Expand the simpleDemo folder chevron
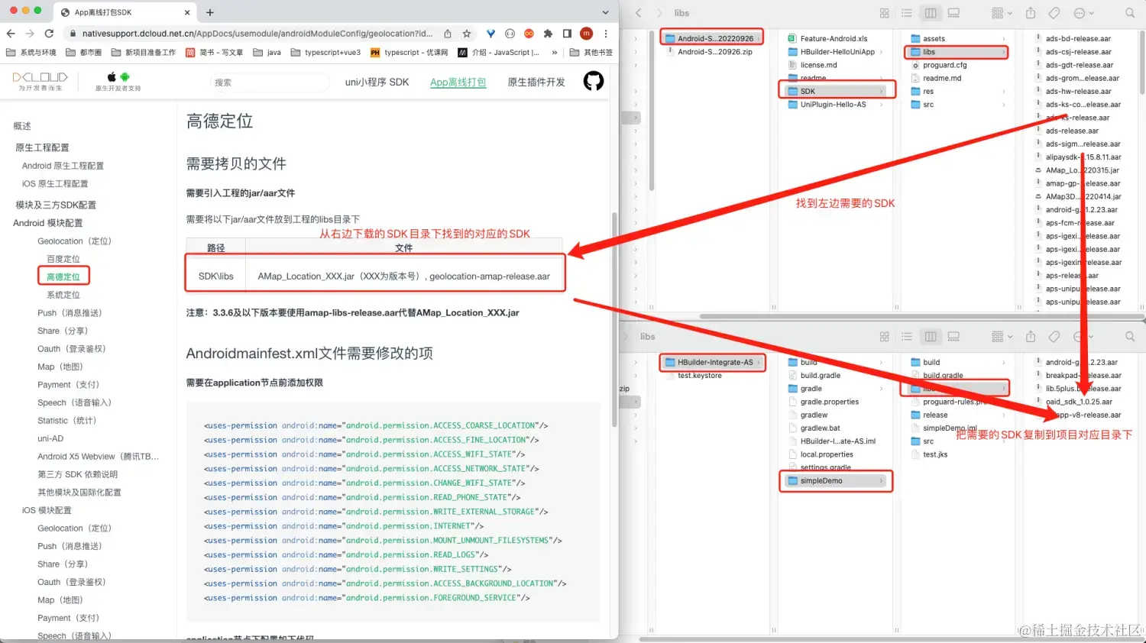This screenshot has width=1146, height=643. 882,481
